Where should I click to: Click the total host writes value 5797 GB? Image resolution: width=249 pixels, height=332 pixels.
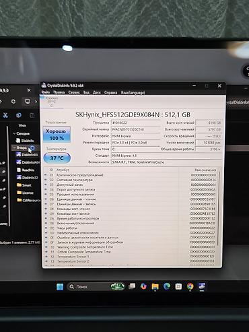point(209,129)
